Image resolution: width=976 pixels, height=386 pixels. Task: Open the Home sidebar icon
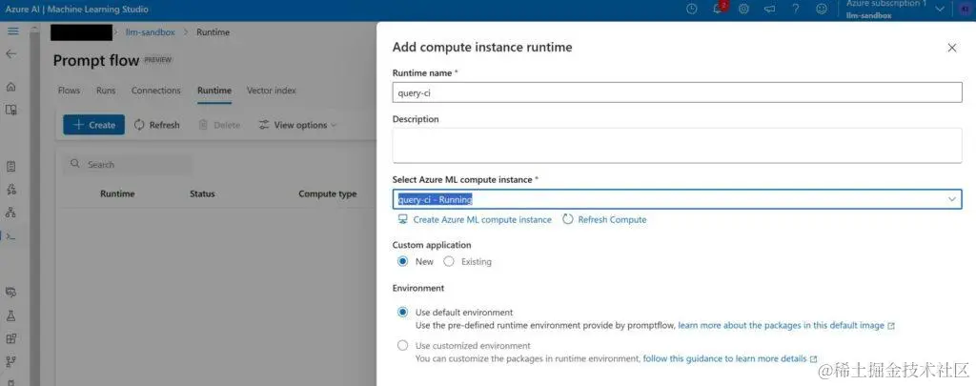click(11, 87)
